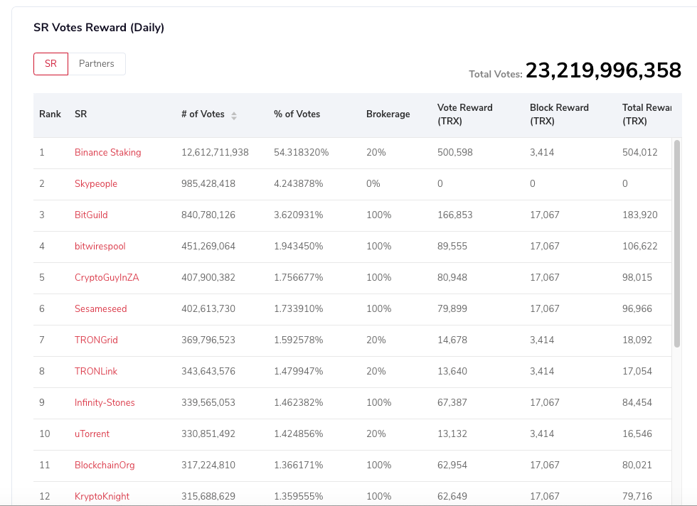697x506 pixels.
Task: Select percentage cell 54.318320%
Action: (x=301, y=152)
